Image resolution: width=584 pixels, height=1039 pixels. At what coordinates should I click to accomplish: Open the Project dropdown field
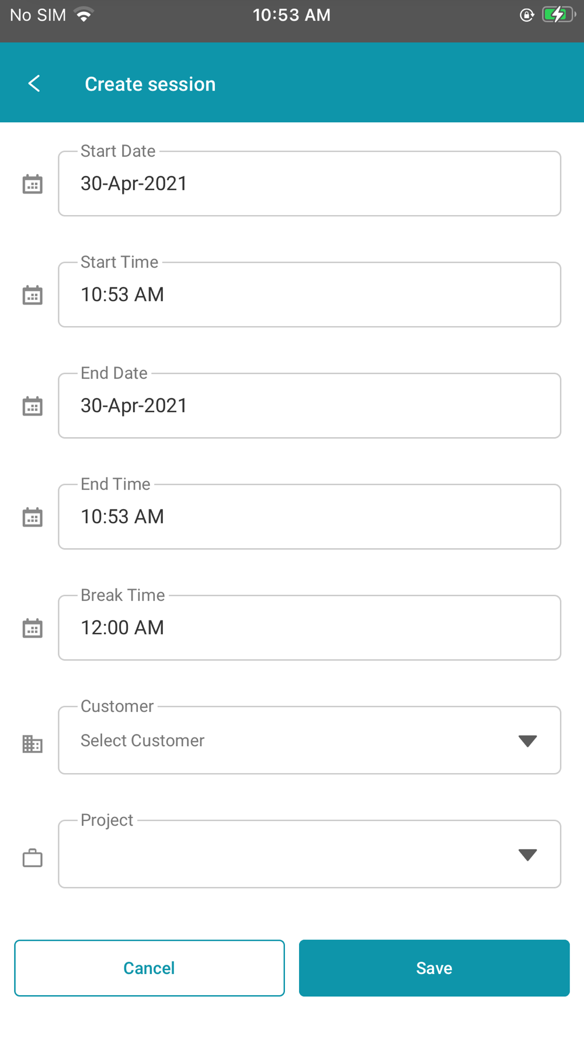[x=292, y=854]
